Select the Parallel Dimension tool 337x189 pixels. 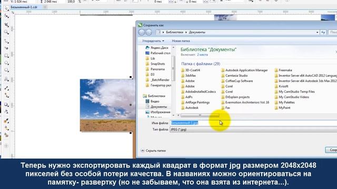(6, 88)
